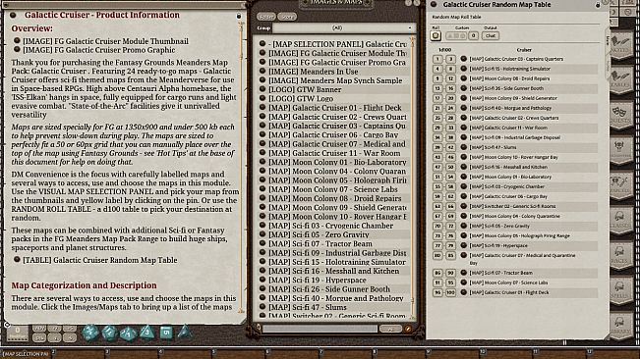The height and width of the screenshot is (359, 640).
Task: Select the square d6 die
Action: pos(166,333)
